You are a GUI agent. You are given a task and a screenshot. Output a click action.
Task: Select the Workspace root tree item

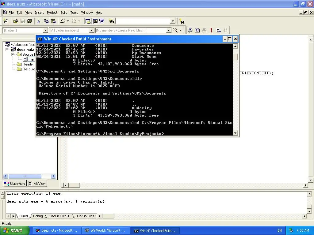tap(23, 45)
